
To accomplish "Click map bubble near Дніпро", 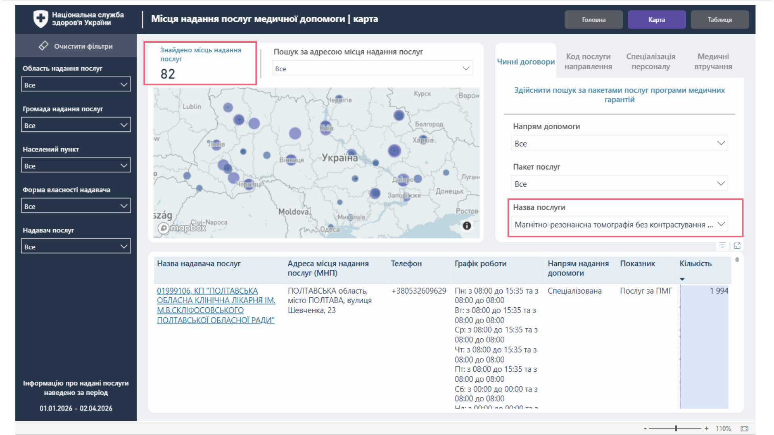I will point(403,179).
